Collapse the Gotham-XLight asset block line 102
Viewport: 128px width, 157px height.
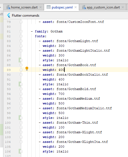(21, 132)
